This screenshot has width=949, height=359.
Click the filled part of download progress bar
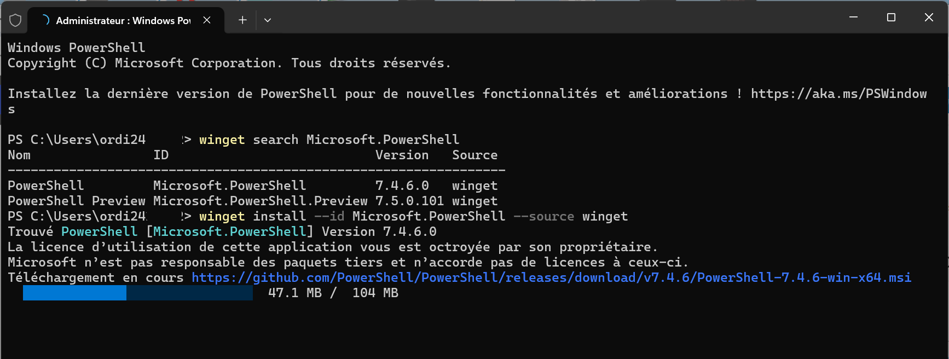74,293
